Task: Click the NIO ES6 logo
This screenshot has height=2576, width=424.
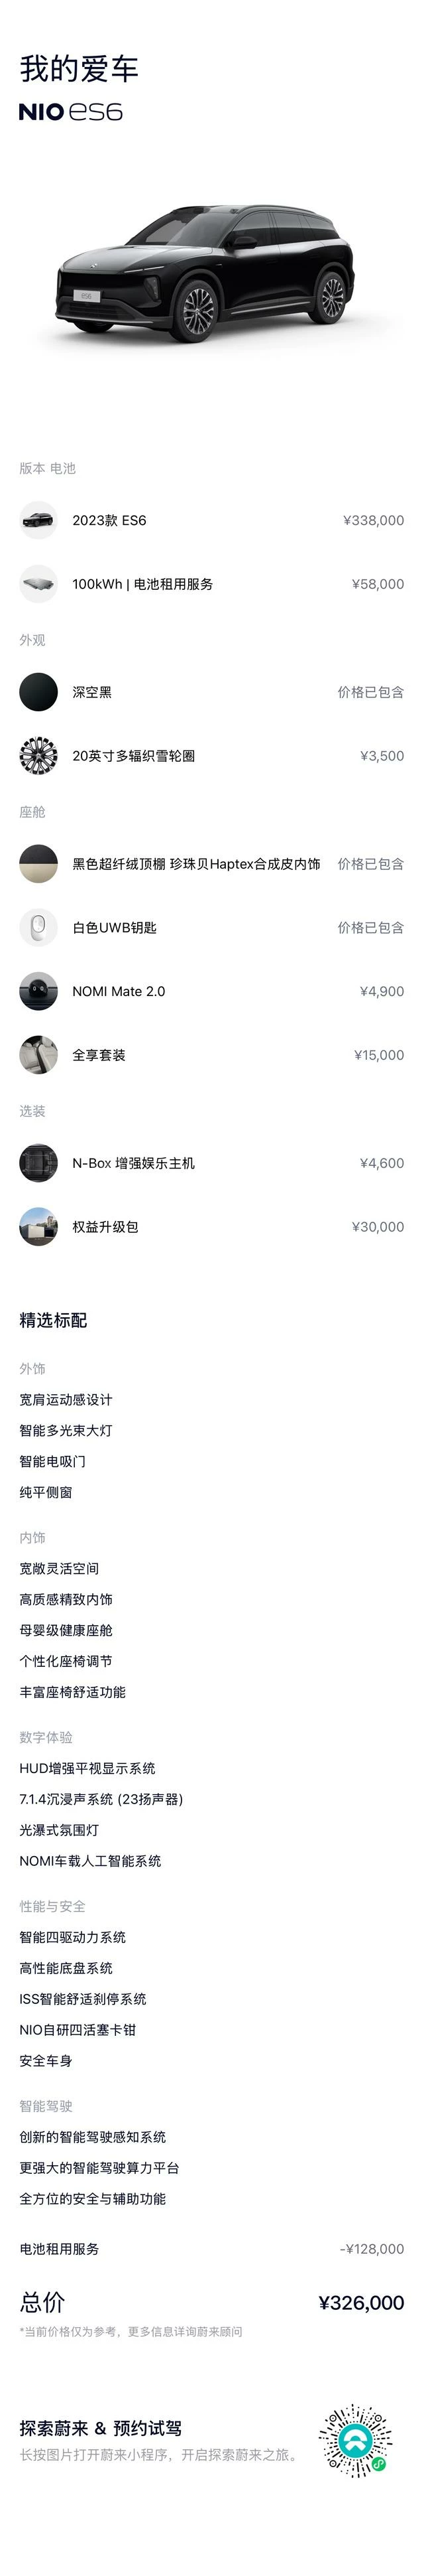Action: click(71, 113)
